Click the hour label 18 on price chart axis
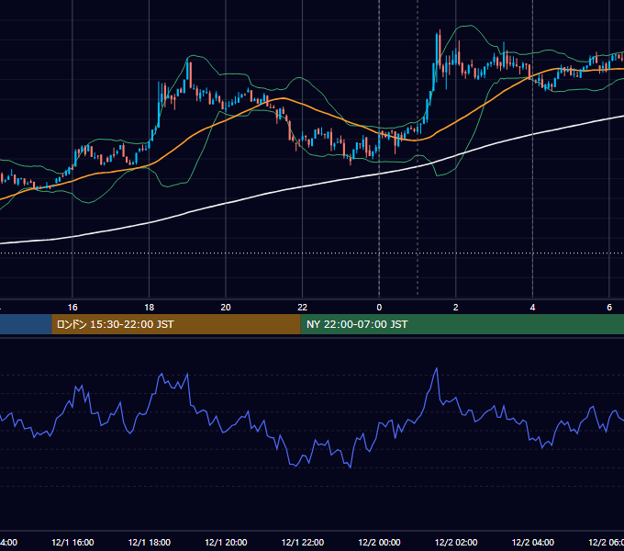 coord(150,308)
